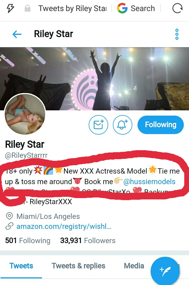Click the padlock security icon
189x285 pixels.
(x=28, y=8)
